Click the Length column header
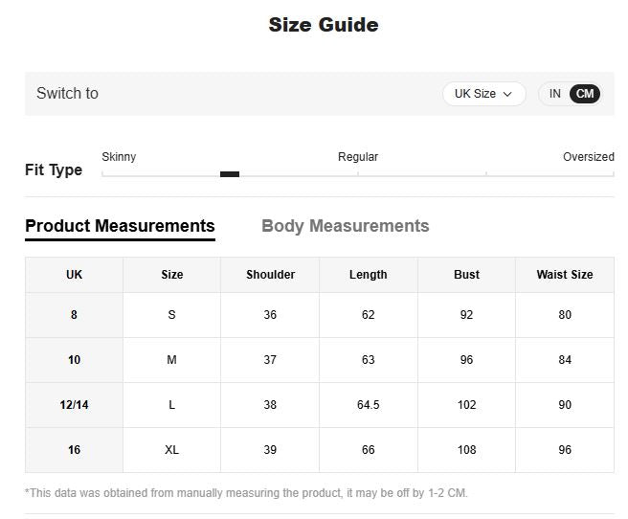Screen dimensions: 628x519 coord(368,275)
